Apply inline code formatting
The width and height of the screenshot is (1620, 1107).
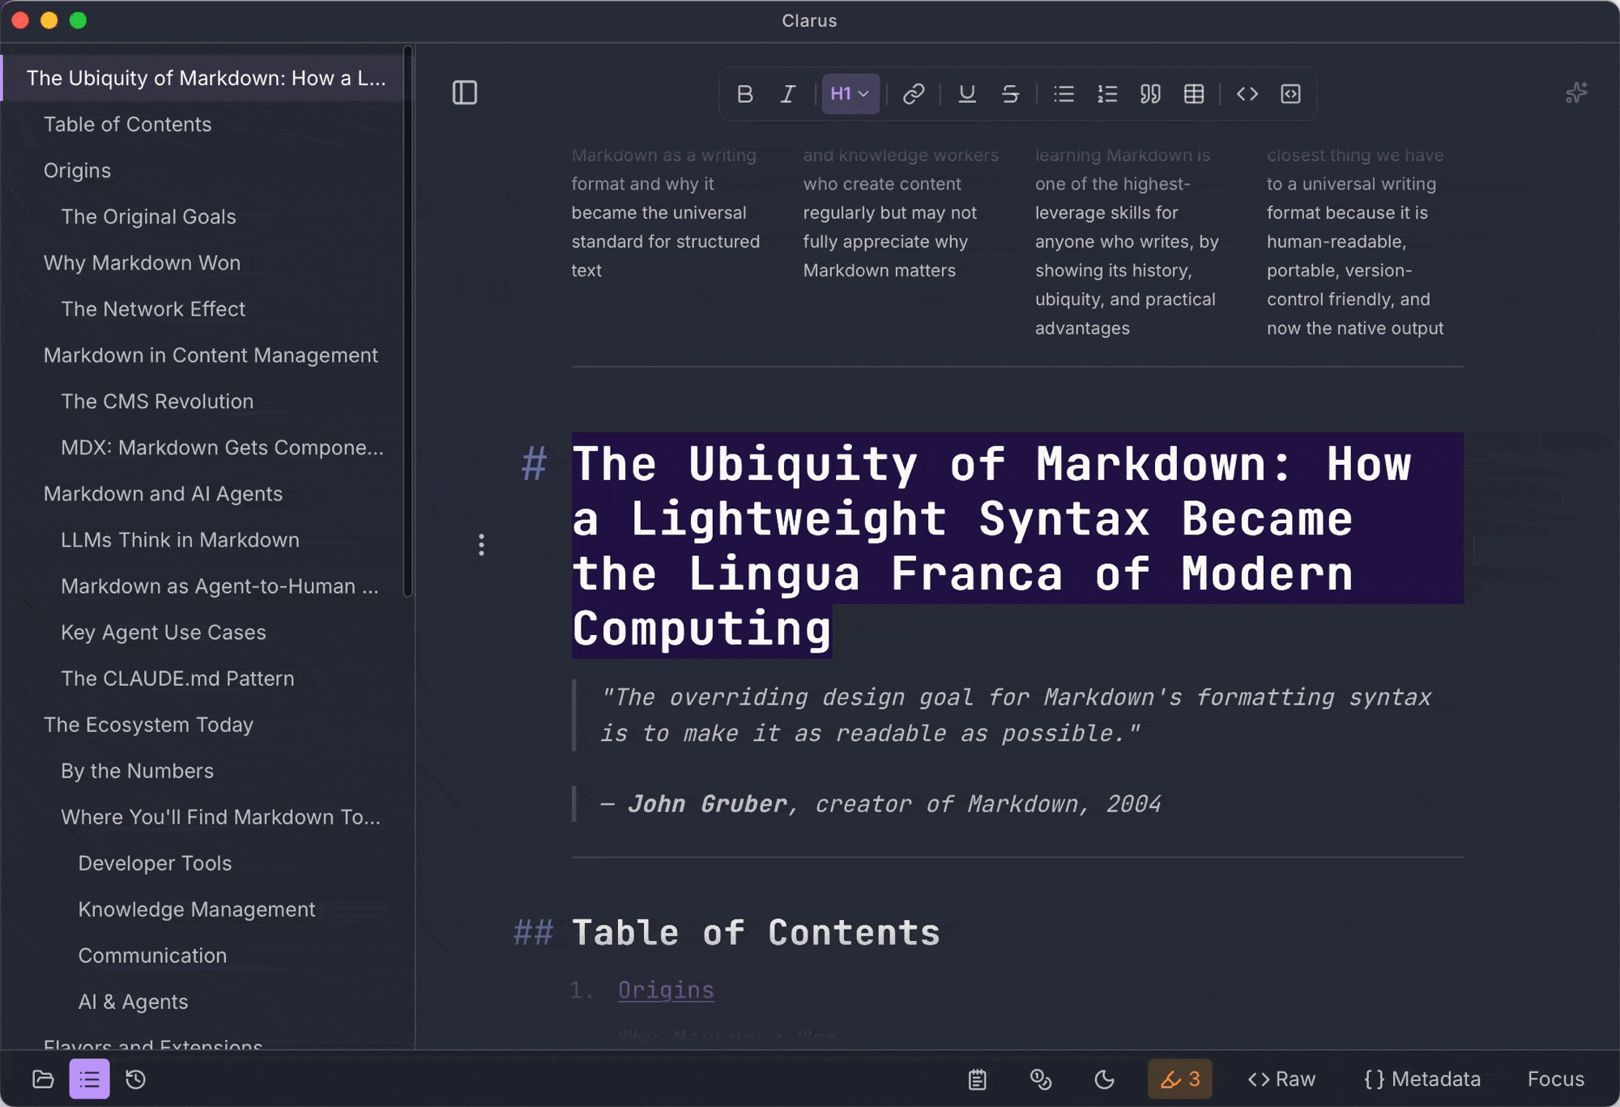click(x=1247, y=94)
